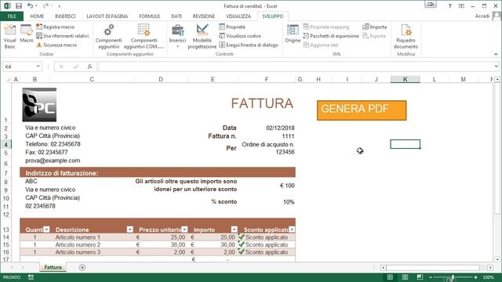Click the GENERA PDF button
The height and width of the screenshot is (282, 502).
point(362,110)
